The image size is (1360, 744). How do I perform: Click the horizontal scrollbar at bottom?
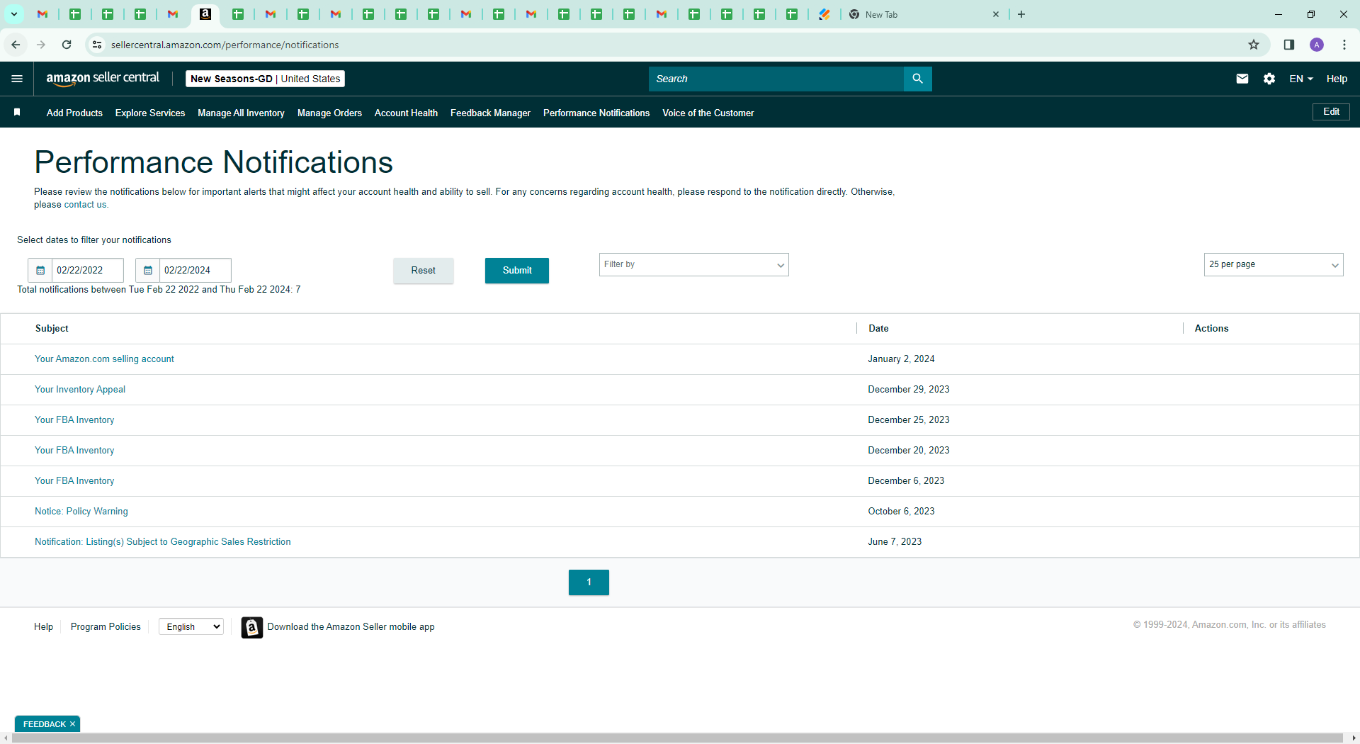pos(676,738)
